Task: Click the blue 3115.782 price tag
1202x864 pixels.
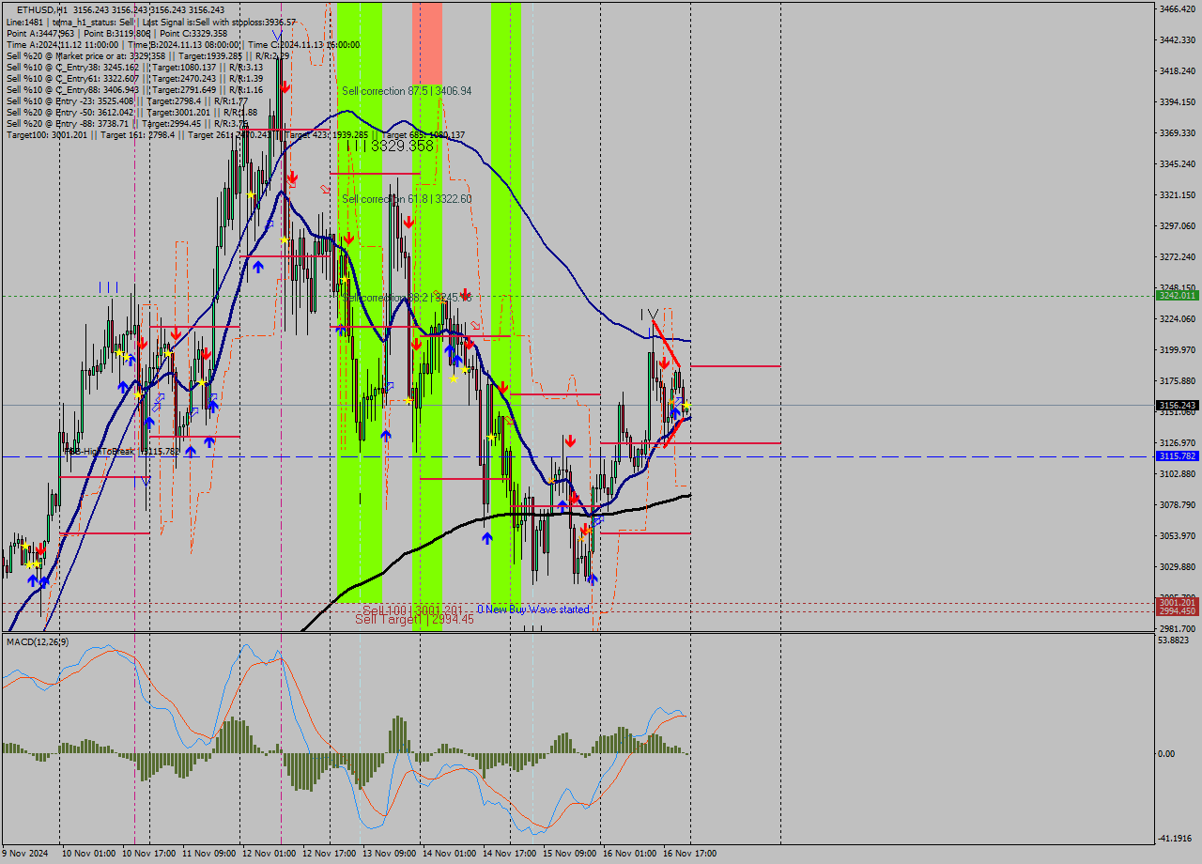Action: click(x=1177, y=455)
